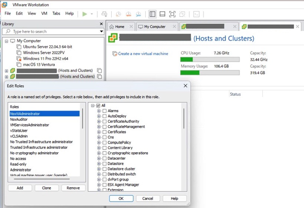Check the Cryptographic operations checkbox
Viewport: 304px width, 208px height.
click(x=105, y=153)
